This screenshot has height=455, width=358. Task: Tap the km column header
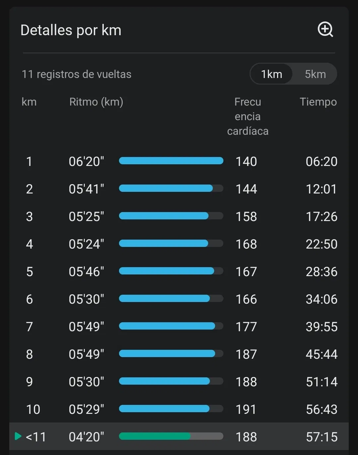(29, 102)
